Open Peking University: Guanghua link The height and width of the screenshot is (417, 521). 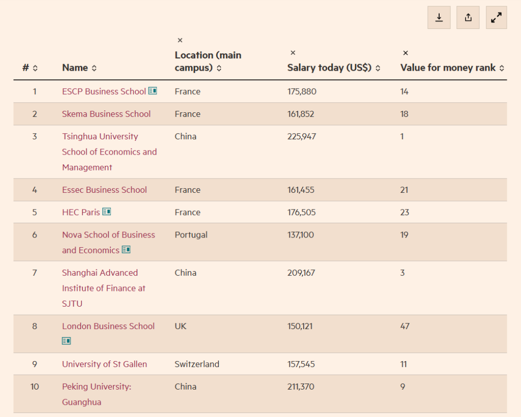click(97, 394)
